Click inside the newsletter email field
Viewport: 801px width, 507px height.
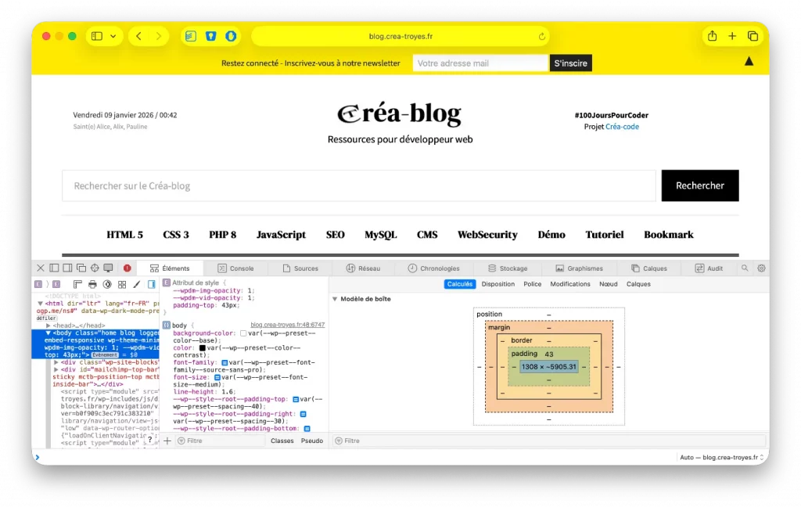[480, 63]
